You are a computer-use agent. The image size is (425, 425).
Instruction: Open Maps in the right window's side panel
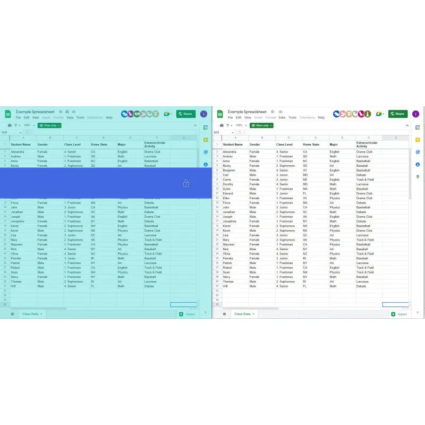pyautogui.click(x=418, y=177)
